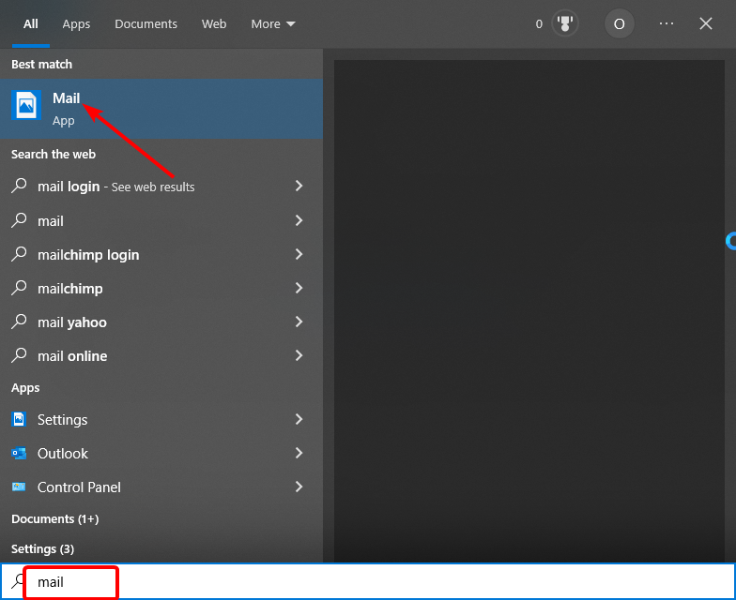Switch to the All tab
Screen dimensions: 736x600
coord(30,24)
